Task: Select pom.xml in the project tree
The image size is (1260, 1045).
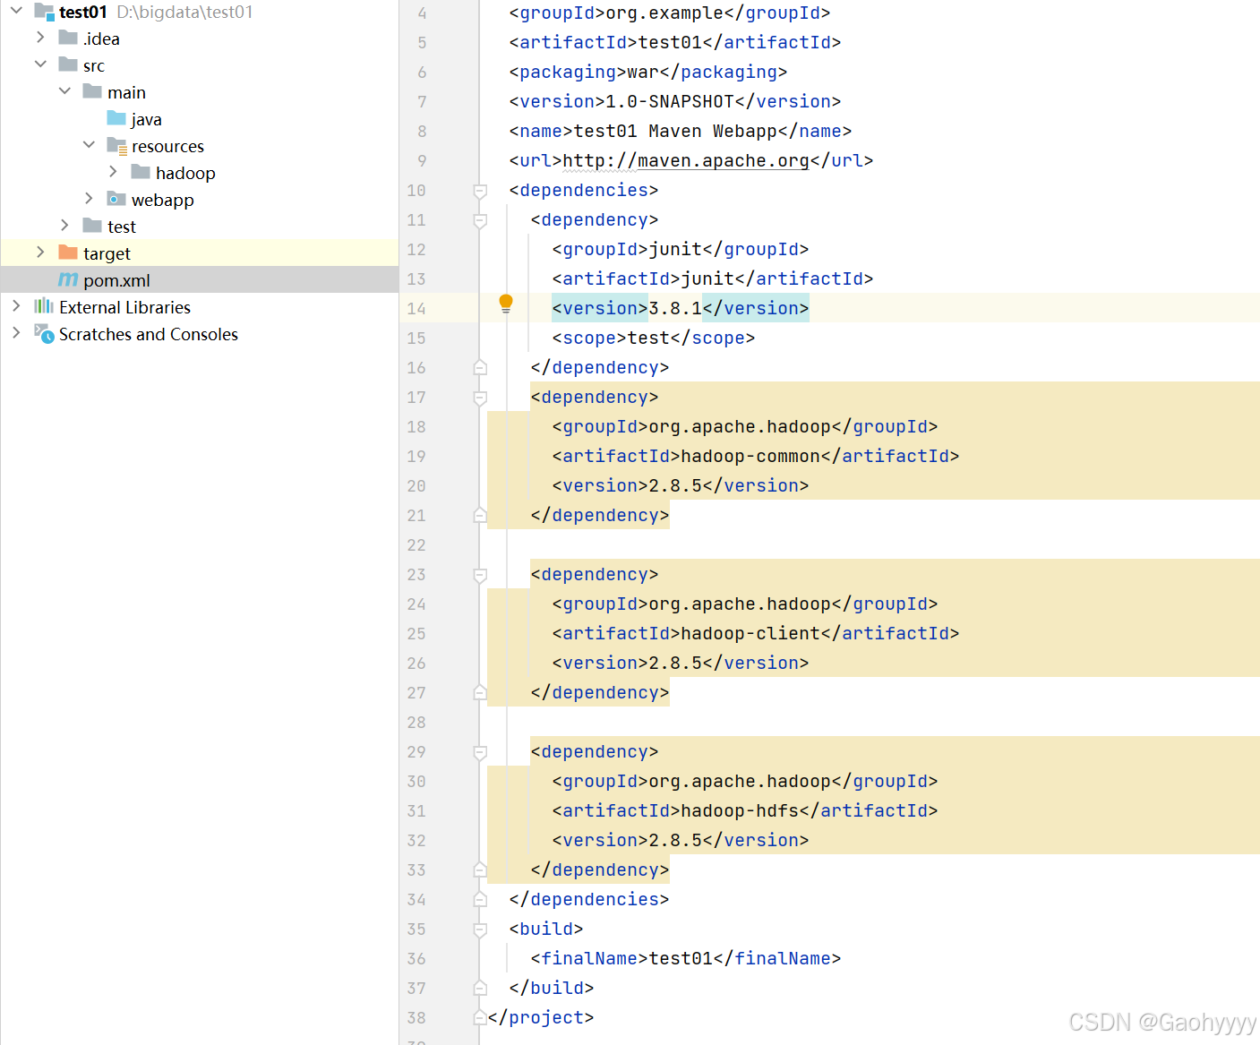Action: point(115,279)
